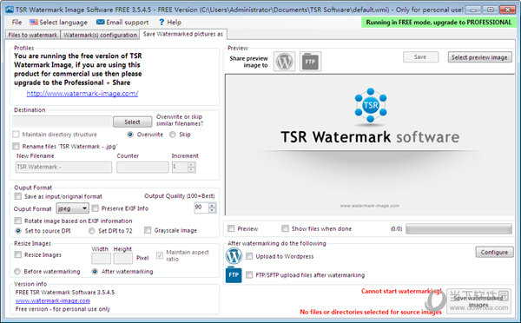Choose the Overwrite radio option
The width and height of the screenshot is (521, 323).
(x=130, y=135)
